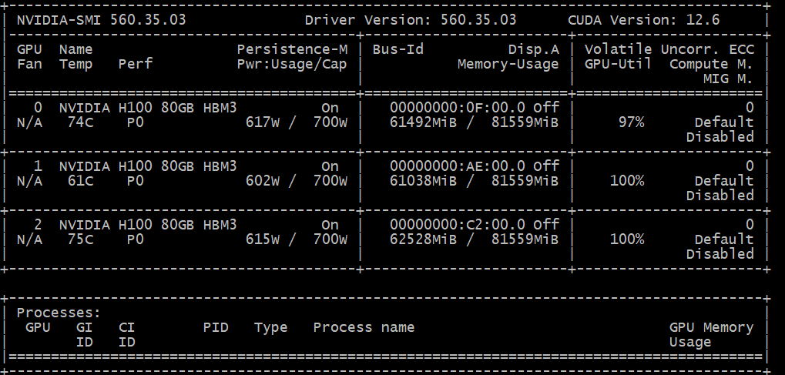Select the Type column header

pos(271,327)
